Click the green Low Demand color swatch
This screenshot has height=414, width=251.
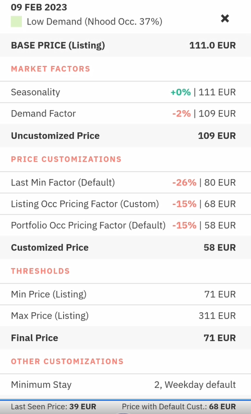tap(16, 21)
